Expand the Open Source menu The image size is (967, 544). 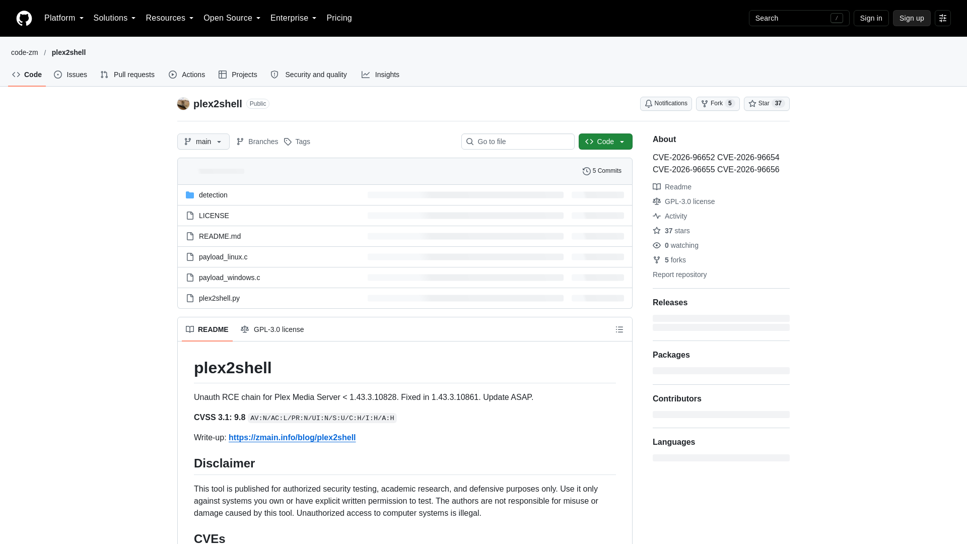(232, 18)
